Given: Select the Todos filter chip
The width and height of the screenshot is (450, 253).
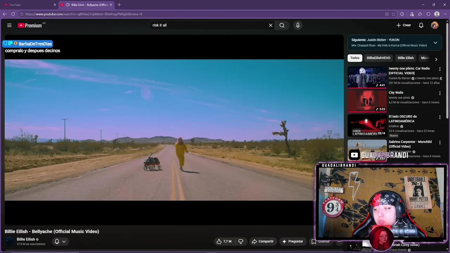Looking at the screenshot, I should coord(355,58).
